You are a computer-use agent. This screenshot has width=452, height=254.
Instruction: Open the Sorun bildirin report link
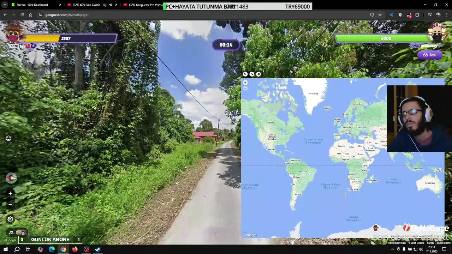tap(444, 243)
